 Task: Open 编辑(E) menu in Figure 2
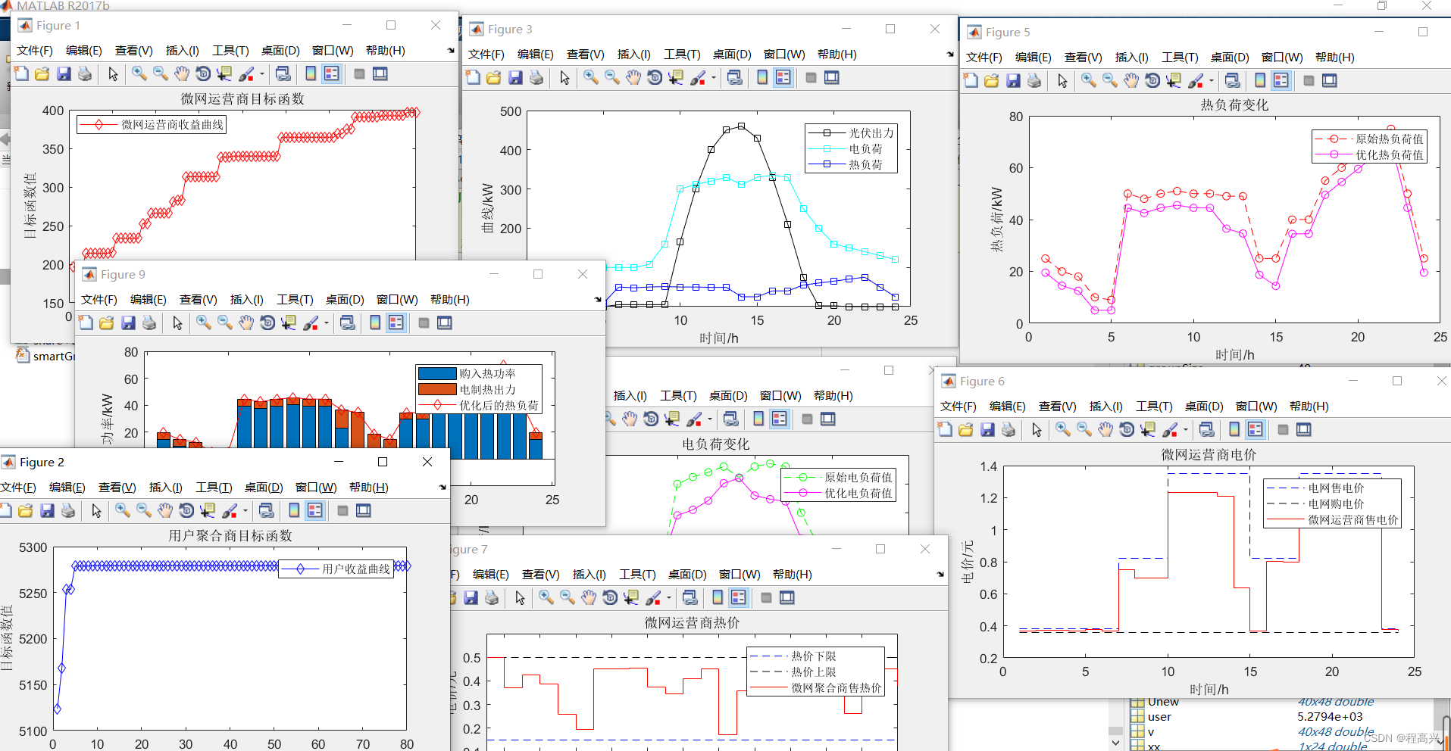coord(67,487)
